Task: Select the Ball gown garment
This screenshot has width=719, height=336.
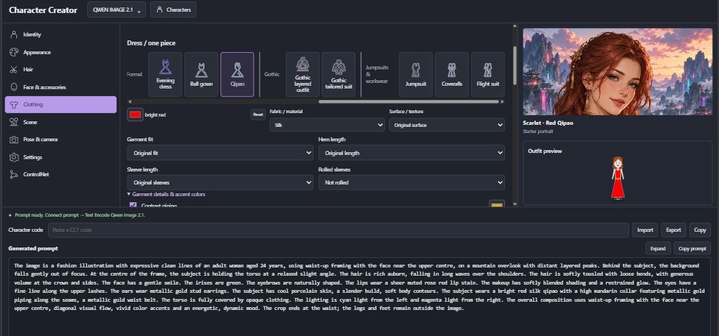Action: pyautogui.click(x=201, y=74)
